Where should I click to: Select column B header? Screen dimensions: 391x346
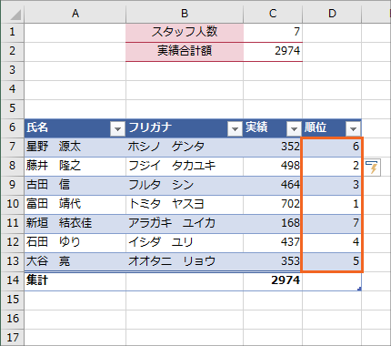[x=185, y=14]
